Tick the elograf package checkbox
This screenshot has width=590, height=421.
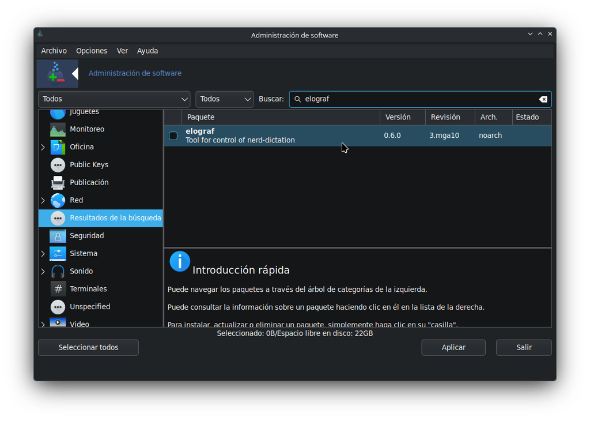click(x=173, y=136)
